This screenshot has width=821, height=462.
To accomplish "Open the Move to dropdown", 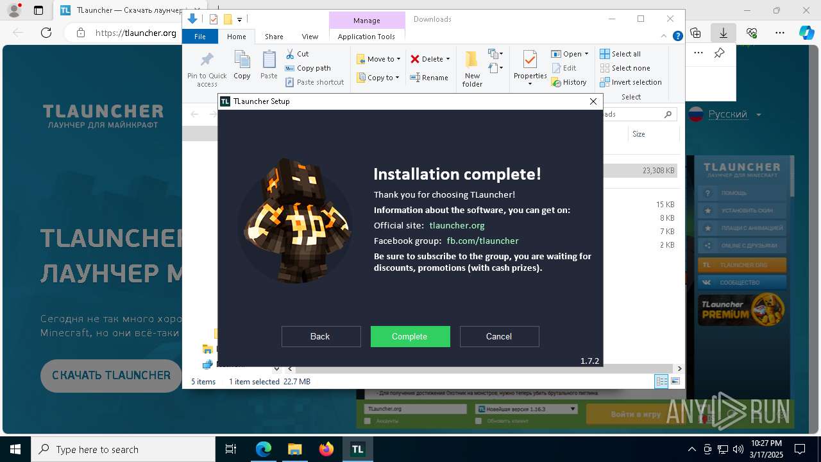I will tap(378, 59).
